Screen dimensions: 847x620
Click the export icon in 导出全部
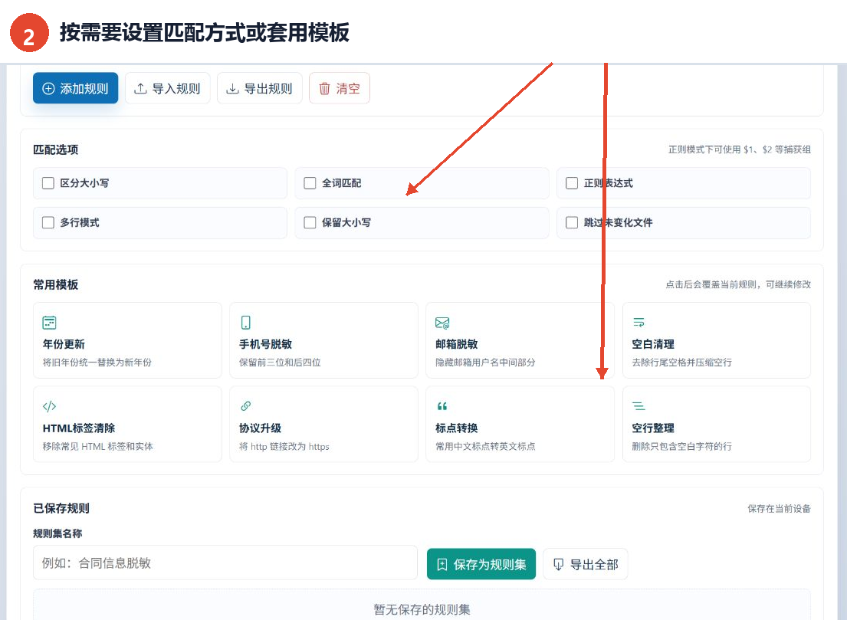pyautogui.click(x=559, y=564)
